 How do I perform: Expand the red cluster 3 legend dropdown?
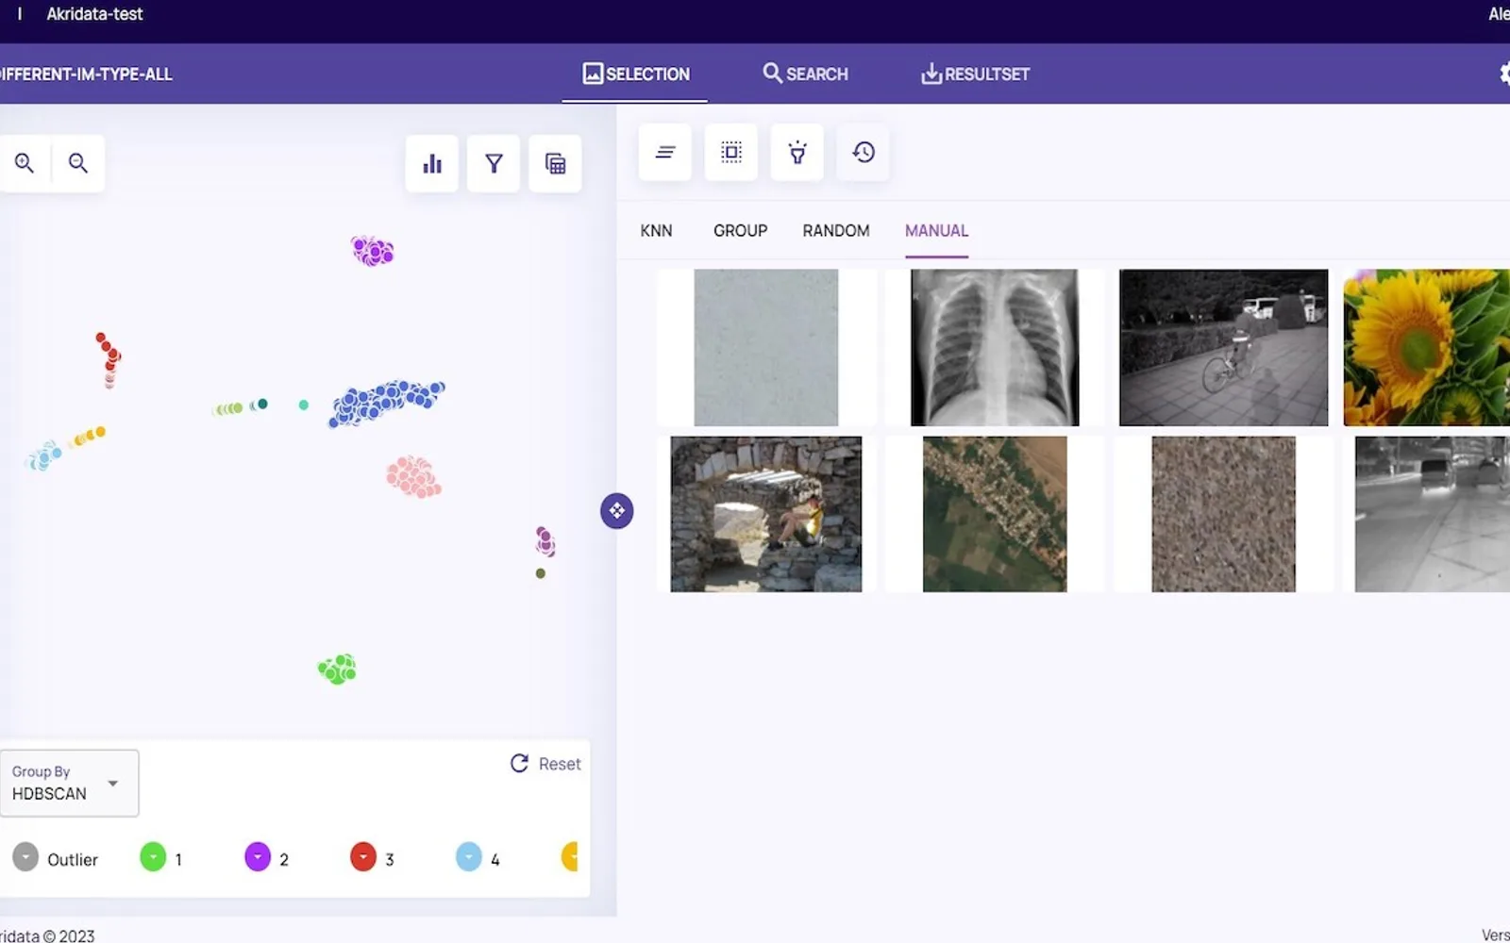363,857
